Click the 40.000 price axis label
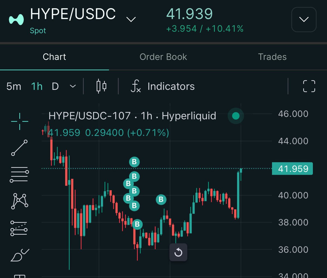This screenshot has height=278, width=327. pyautogui.click(x=293, y=195)
